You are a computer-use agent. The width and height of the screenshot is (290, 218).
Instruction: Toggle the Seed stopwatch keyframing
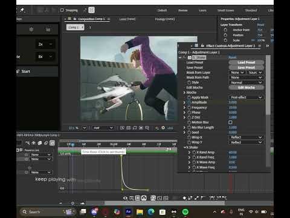[189, 133]
